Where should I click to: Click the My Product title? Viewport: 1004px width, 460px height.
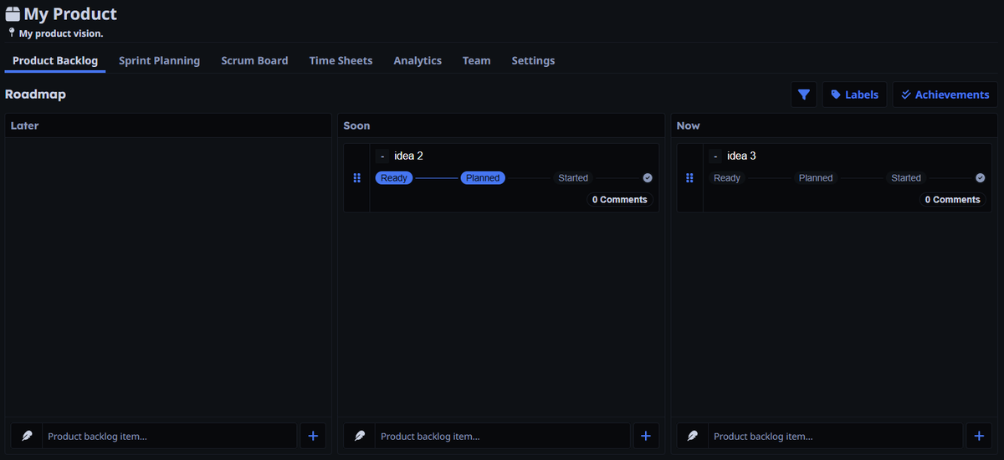click(x=70, y=14)
